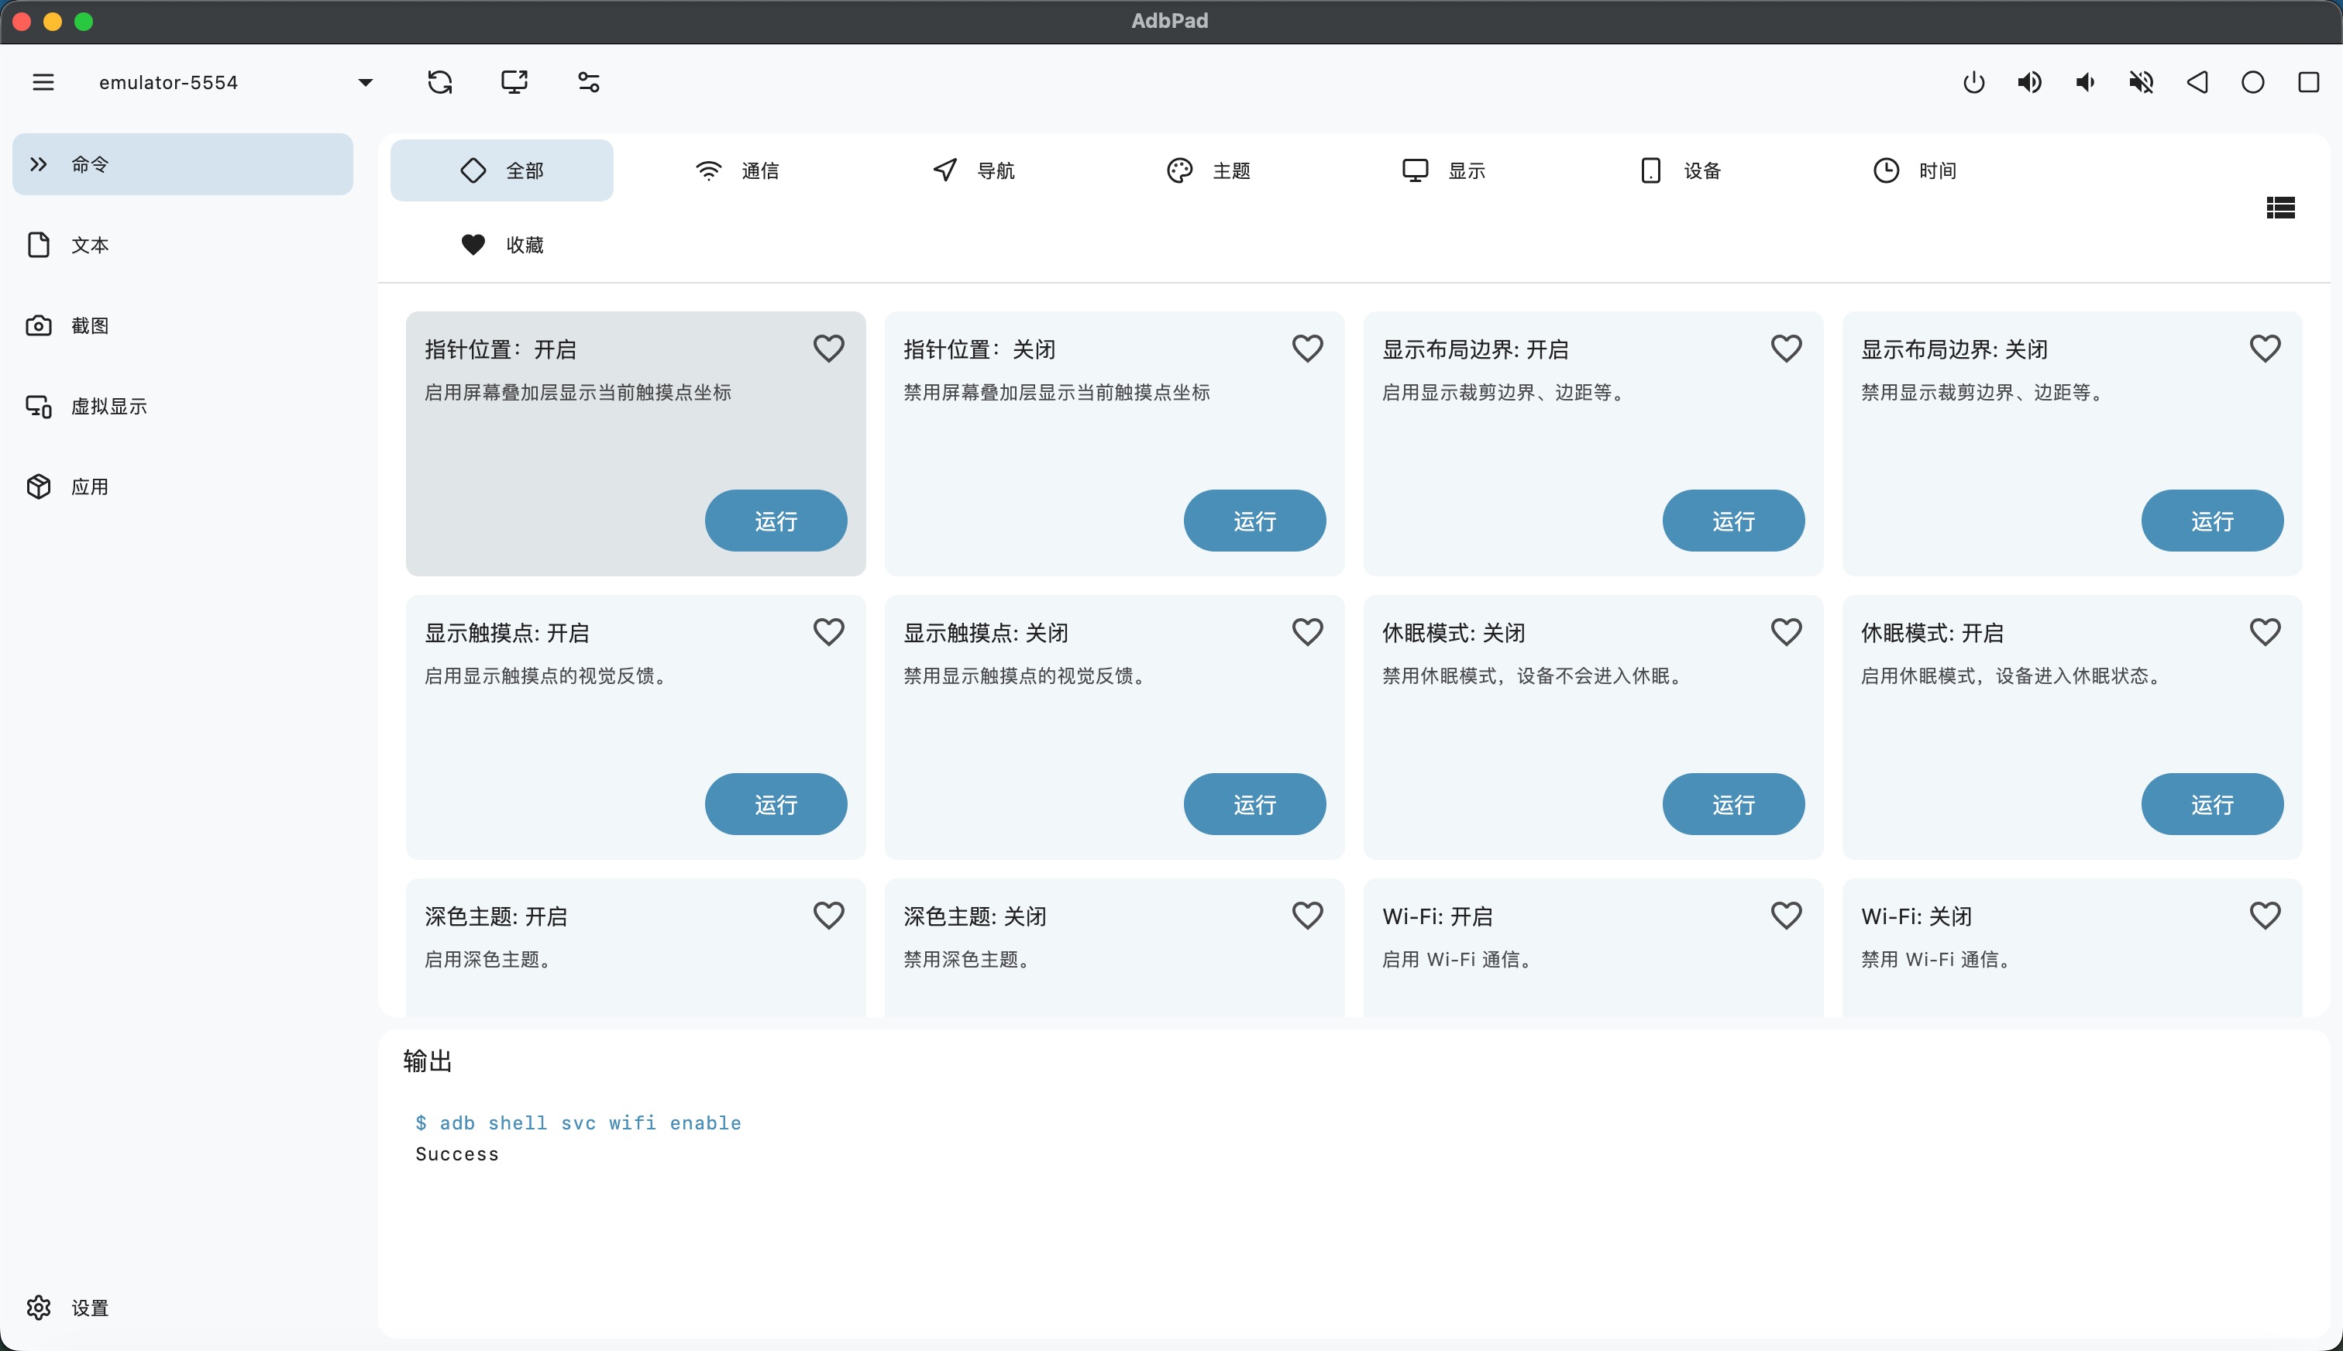Select the 收藏 favorites tab
The width and height of the screenshot is (2343, 1351).
501,245
